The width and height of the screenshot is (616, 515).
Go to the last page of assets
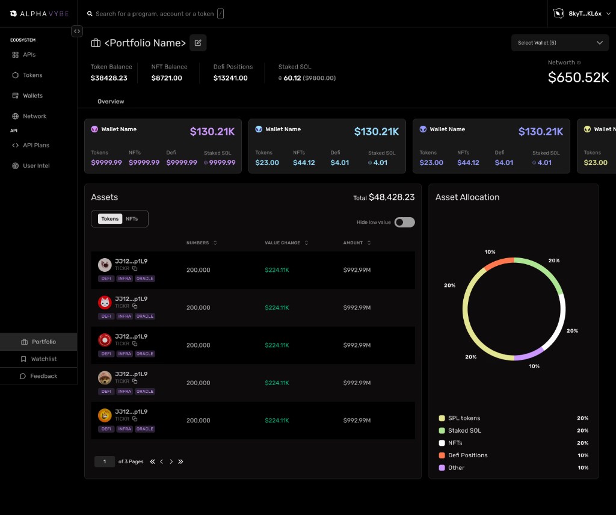[x=180, y=461]
